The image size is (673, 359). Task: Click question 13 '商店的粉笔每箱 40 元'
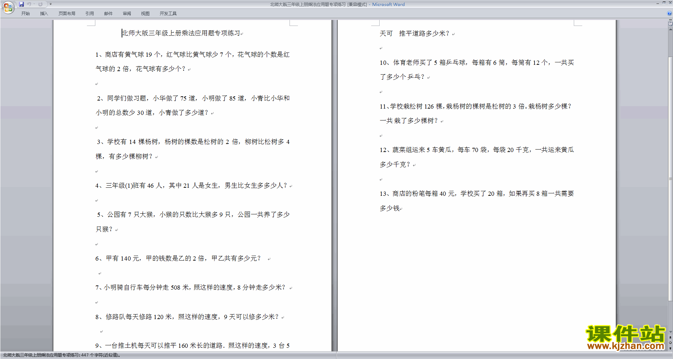pos(477,194)
